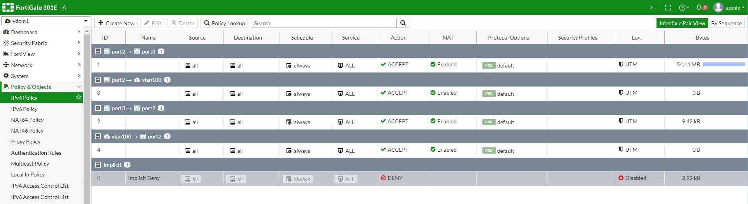Select Proxy Policy in sidebar
This screenshot has height=204, width=748.
26,142
